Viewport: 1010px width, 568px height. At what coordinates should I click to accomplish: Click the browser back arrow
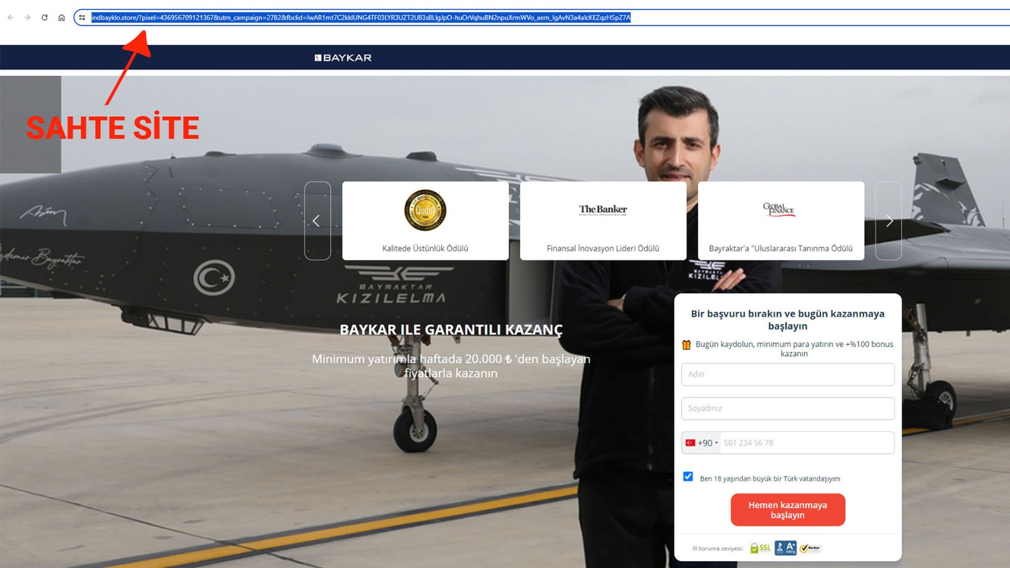pos(11,18)
